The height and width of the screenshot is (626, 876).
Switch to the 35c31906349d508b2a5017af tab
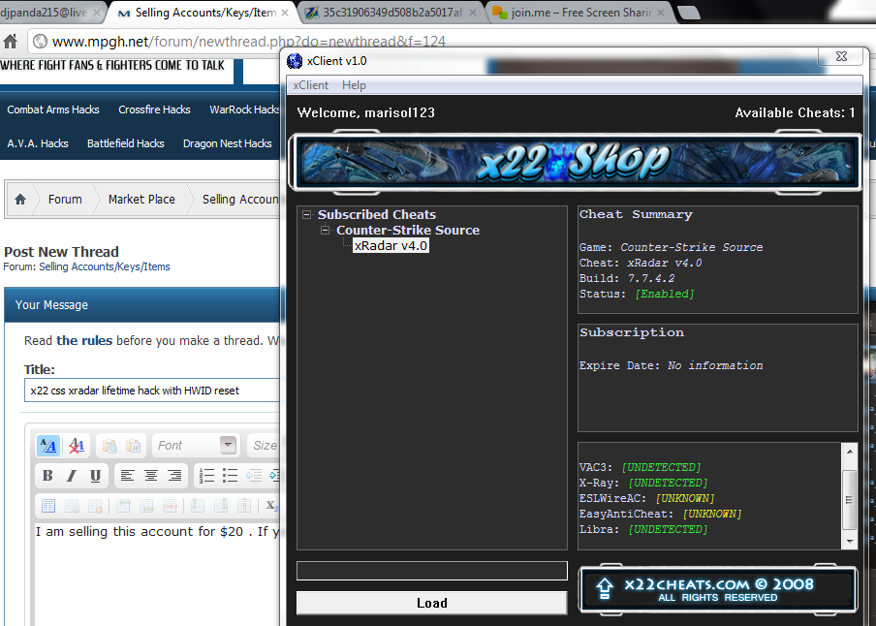(392, 13)
